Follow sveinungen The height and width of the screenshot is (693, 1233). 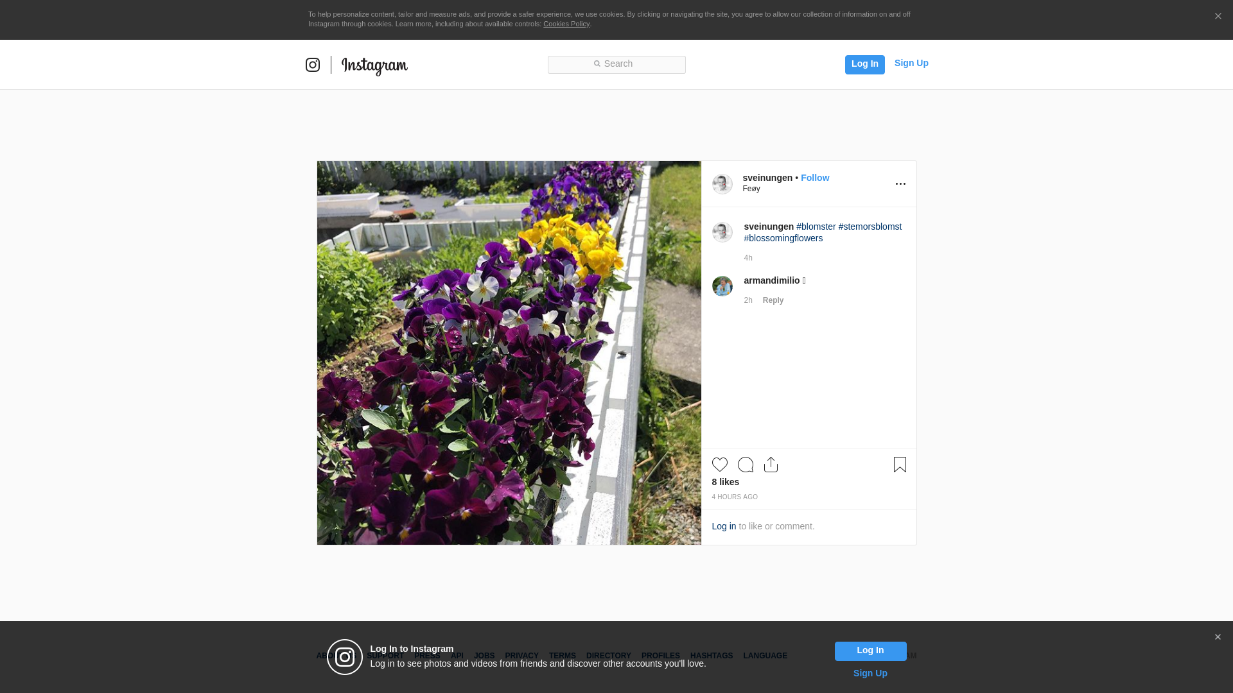(814, 178)
